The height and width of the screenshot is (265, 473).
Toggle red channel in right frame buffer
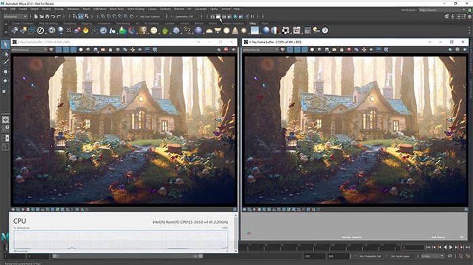[290, 50]
